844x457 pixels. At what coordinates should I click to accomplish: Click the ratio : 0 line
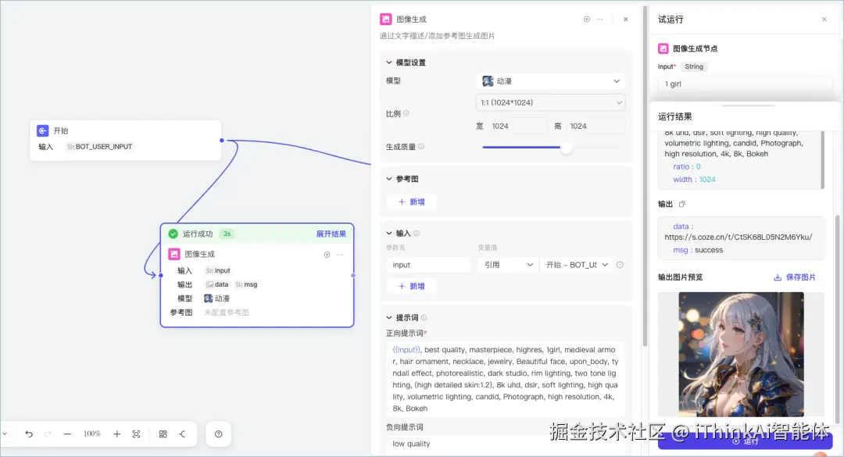coord(687,167)
